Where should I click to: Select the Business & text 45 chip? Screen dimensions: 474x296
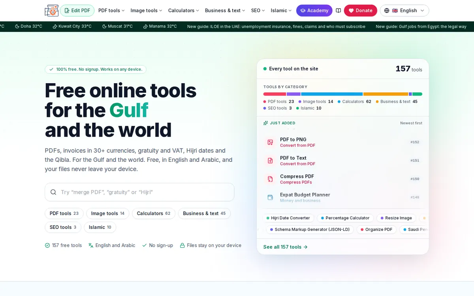click(204, 214)
